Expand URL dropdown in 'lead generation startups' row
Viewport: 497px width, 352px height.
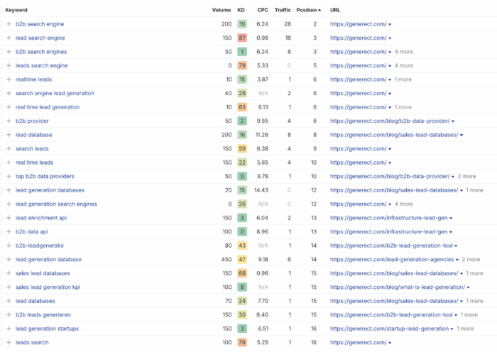452,329
